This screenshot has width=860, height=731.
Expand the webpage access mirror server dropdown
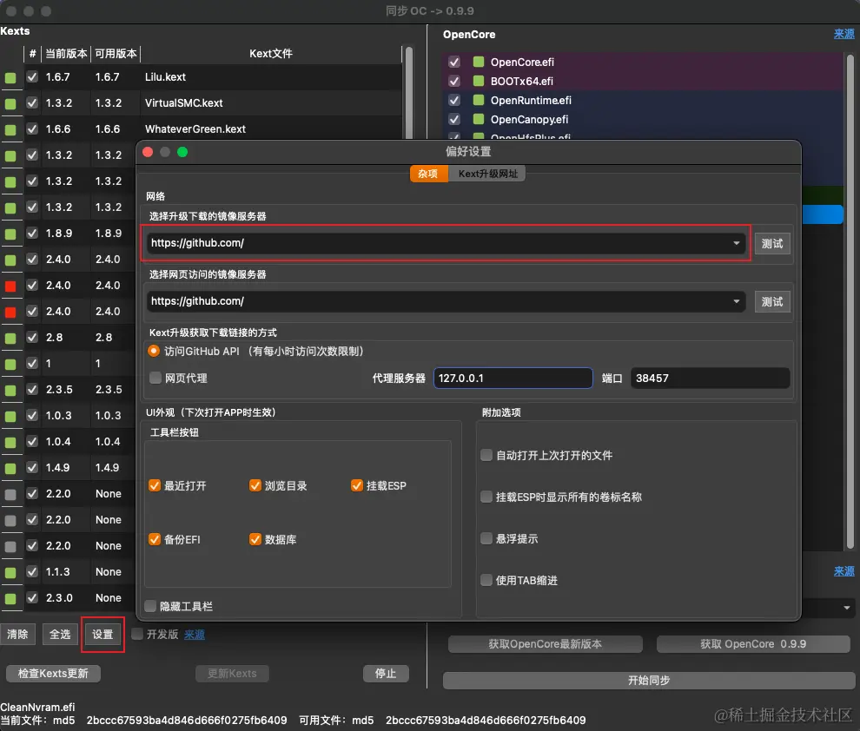pos(735,301)
